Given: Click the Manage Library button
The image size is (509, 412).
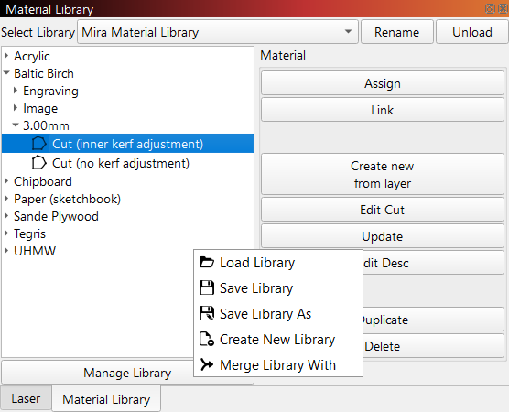Looking at the screenshot, I should pos(97,373).
